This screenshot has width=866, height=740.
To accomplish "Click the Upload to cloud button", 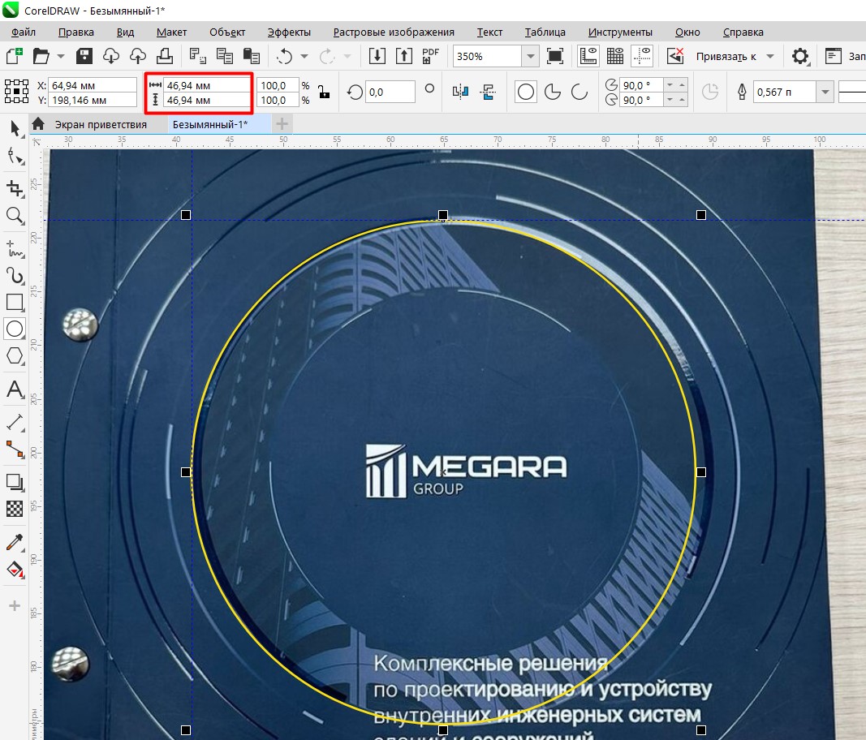I will tap(138, 56).
